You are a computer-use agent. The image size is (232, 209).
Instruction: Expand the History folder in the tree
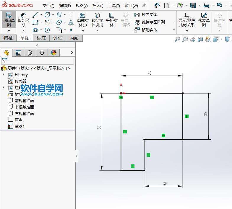(4, 75)
